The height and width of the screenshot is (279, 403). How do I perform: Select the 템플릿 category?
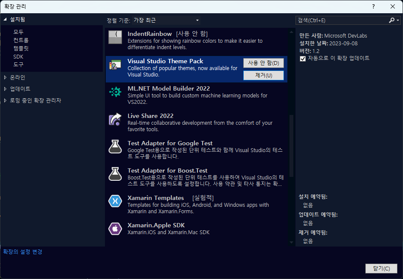click(21, 48)
